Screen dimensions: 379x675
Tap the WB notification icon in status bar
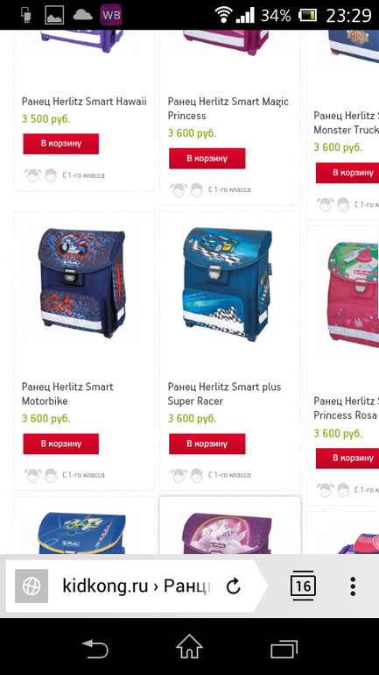click(111, 15)
